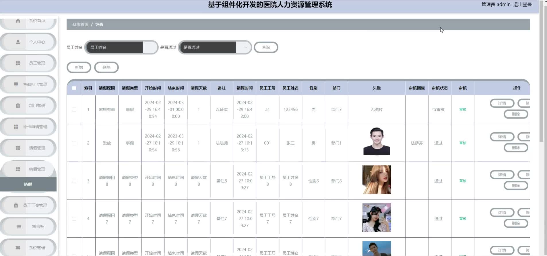
Task: Click the 开始时间 column header
Action: coord(153,88)
